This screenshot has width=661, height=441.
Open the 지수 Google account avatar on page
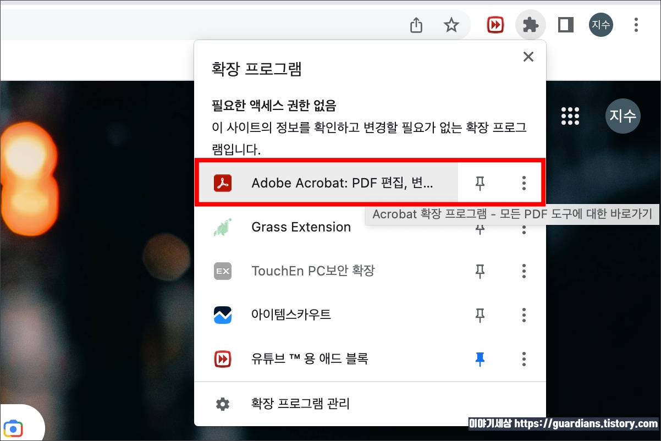pyautogui.click(x=623, y=115)
